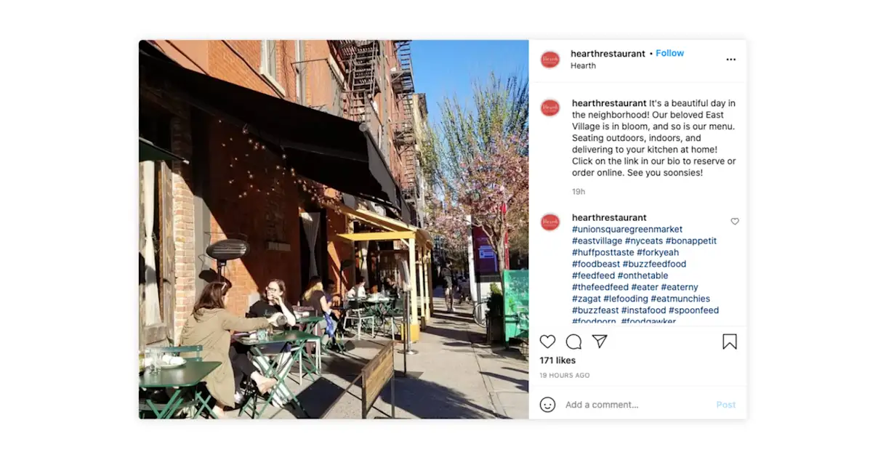Click the avatar beside the caption text
Viewport: 886px width, 460px height.
(550, 108)
